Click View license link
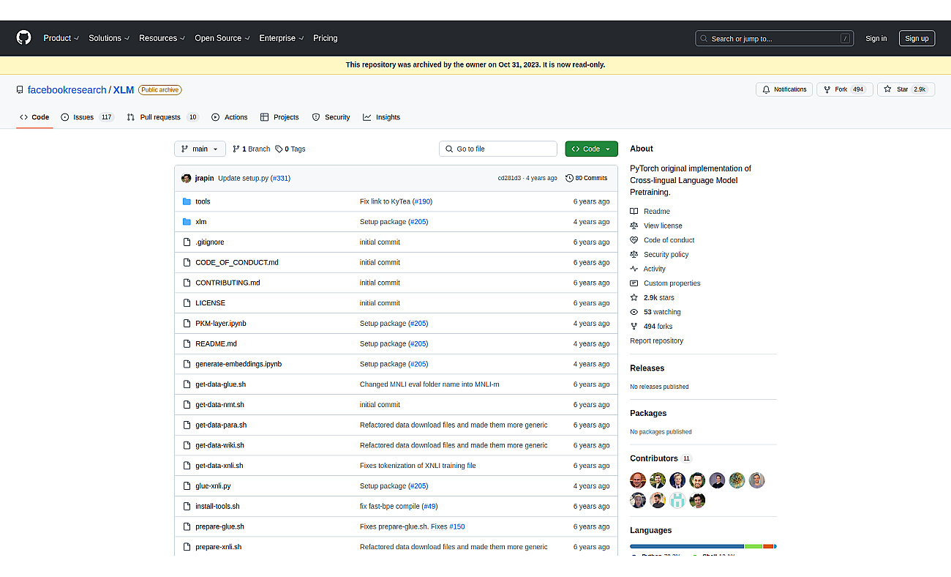951x577 pixels. (x=656, y=226)
